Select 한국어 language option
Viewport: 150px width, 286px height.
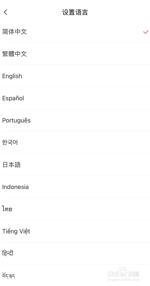[75, 142]
